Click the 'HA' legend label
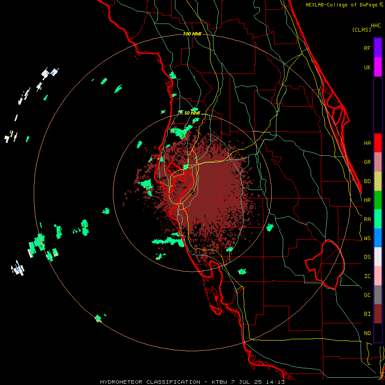385x385 pixels. point(367,143)
